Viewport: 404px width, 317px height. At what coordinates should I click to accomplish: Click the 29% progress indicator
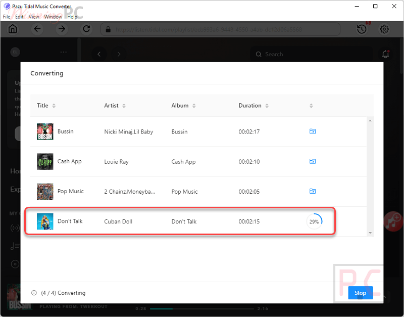[x=314, y=221]
